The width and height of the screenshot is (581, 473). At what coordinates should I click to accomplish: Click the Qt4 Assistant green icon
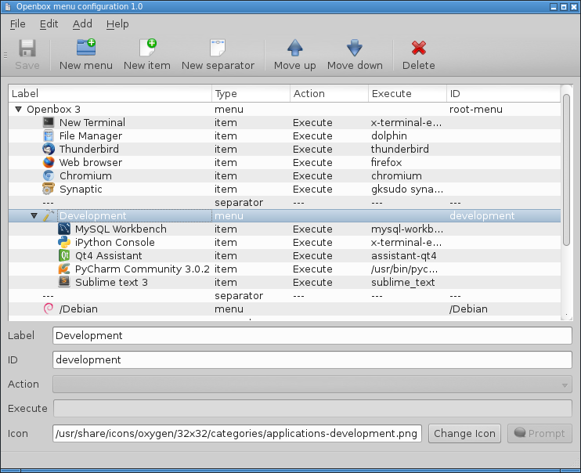point(64,256)
